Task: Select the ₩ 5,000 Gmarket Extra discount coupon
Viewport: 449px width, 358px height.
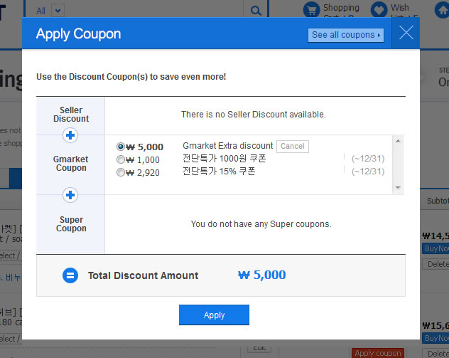Action: point(121,147)
